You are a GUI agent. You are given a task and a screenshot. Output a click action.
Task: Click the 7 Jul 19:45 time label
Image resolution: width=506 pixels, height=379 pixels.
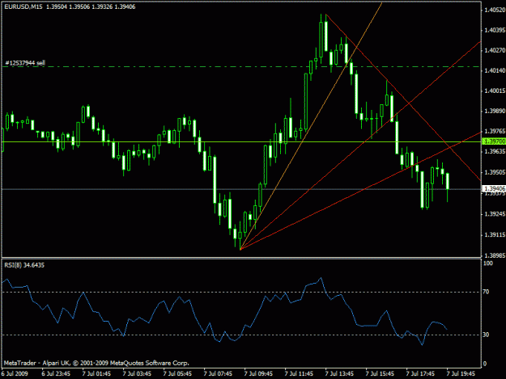[x=461, y=373]
